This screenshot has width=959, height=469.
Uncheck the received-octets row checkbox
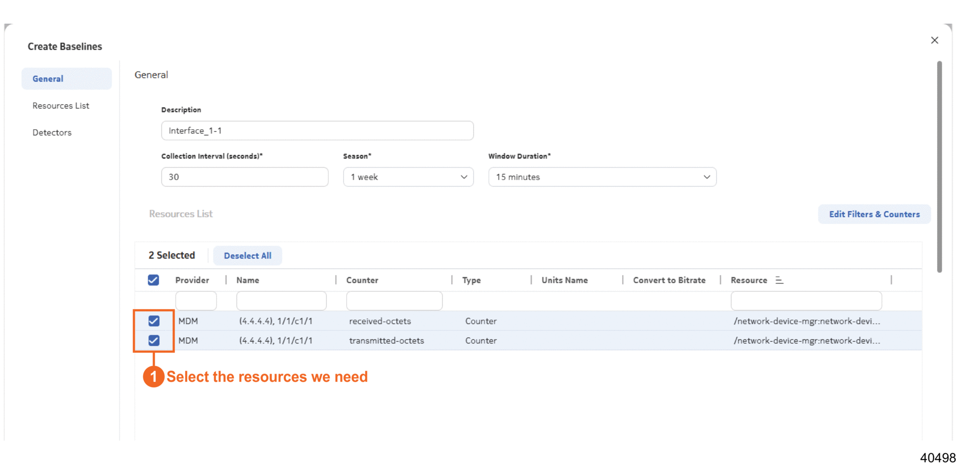pos(154,321)
